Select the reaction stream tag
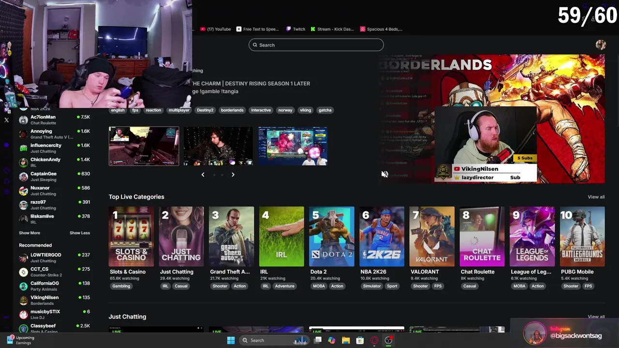 click(x=153, y=110)
